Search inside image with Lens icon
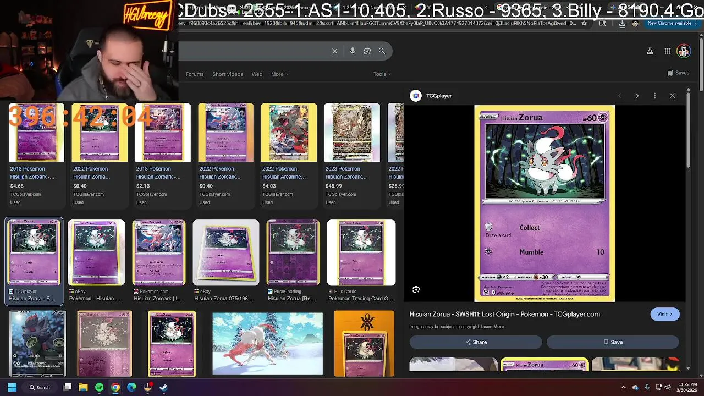This screenshot has width=704, height=396. coord(416,289)
